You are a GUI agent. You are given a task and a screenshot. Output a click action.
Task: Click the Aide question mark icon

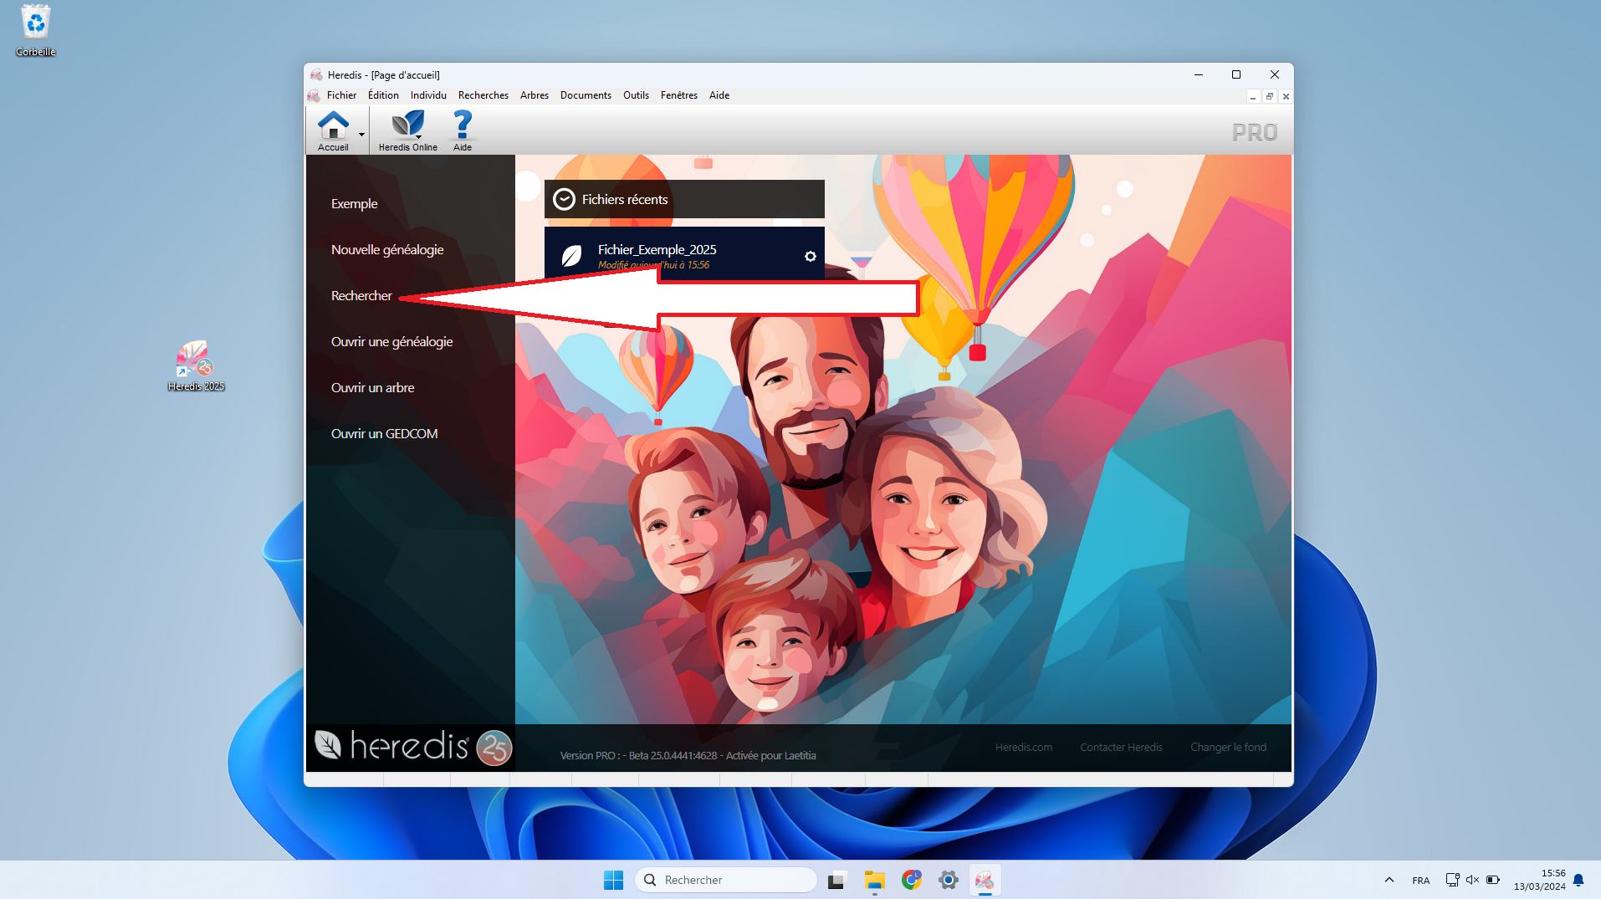click(x=462, y=127)
